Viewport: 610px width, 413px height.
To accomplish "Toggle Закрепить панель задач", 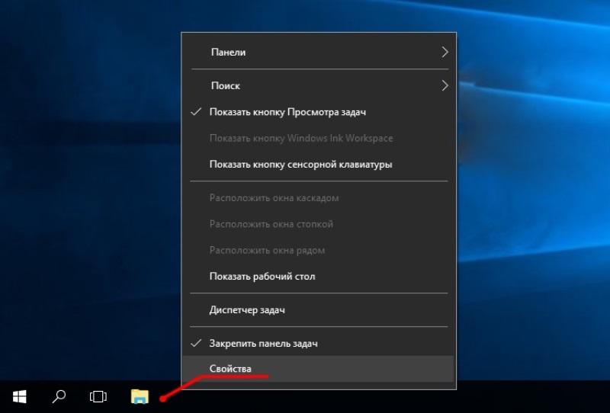I will click(319, 344).
